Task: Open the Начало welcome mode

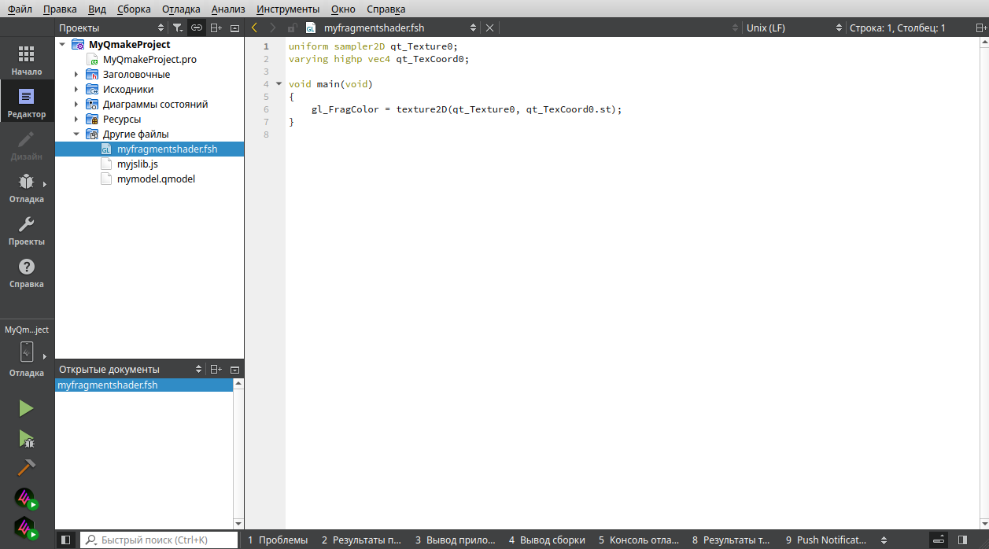Action: pyautogui.click(x=26, y=60)
